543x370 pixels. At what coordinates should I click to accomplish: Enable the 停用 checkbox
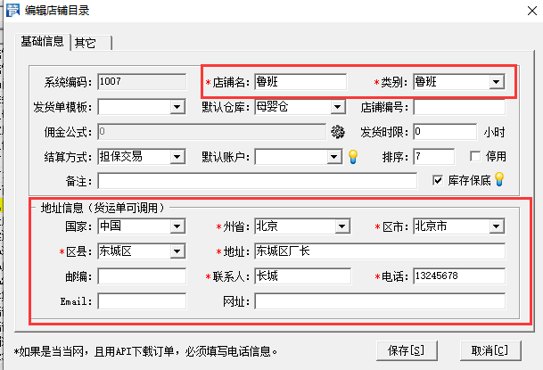pyautogui.click(x=470, y=157)
